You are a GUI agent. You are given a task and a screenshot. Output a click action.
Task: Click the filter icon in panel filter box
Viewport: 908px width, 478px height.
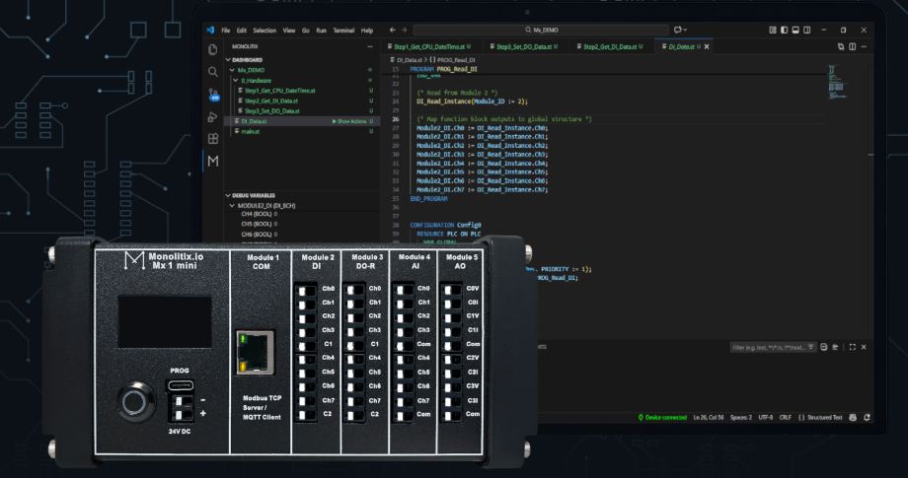coord(810,347)
